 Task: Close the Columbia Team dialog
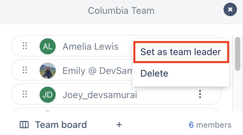pyautogui.click(x=230, y=10)
